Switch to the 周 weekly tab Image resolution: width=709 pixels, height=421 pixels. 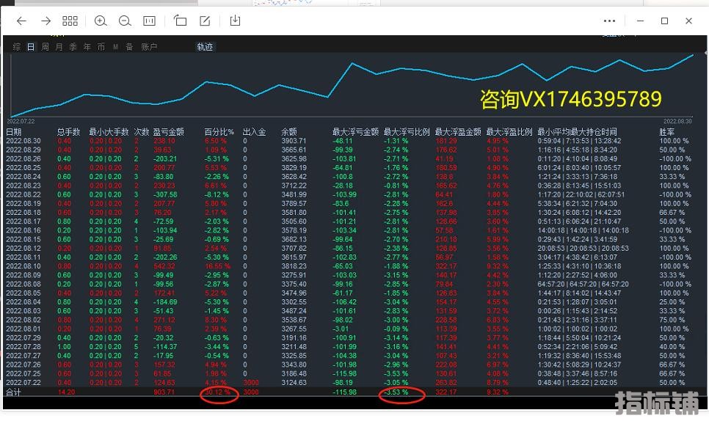click(46, 47)
